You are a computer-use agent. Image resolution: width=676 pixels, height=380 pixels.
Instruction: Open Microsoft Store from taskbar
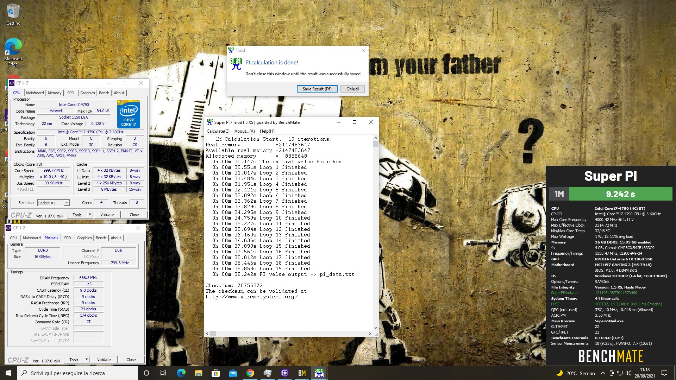215,373
